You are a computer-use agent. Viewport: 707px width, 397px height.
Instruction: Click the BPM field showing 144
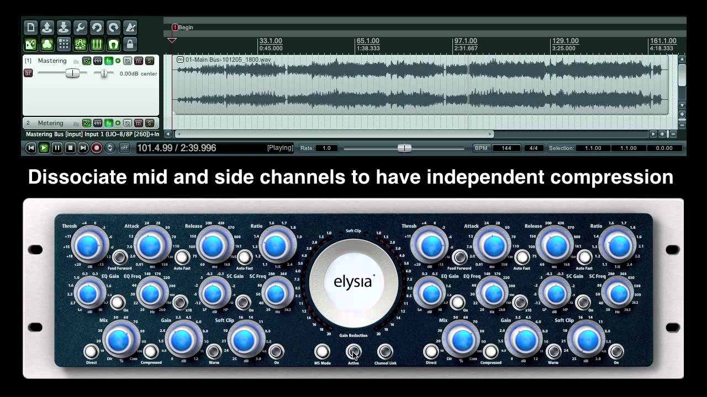click(506, 148)
